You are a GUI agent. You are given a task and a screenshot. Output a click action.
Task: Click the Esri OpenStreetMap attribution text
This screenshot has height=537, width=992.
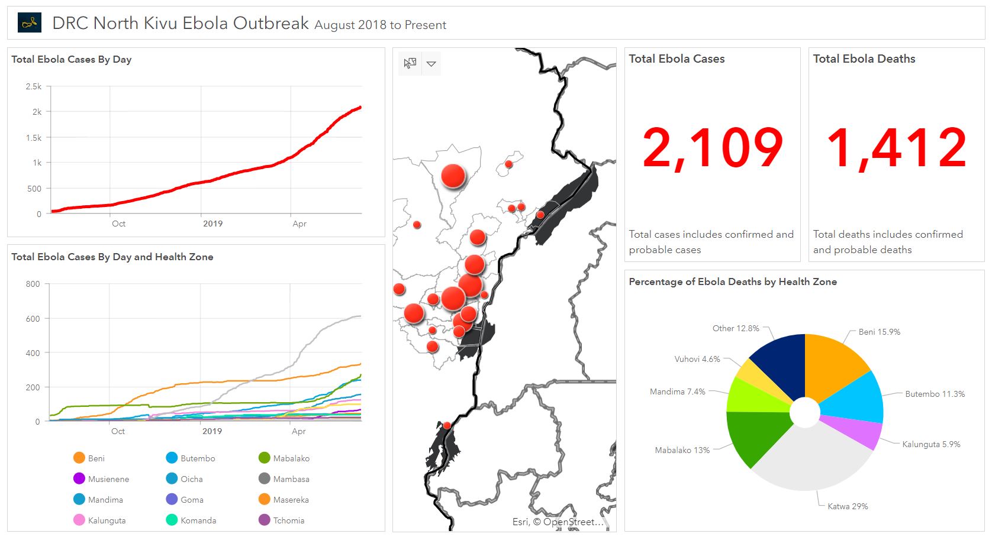(558, 522)
